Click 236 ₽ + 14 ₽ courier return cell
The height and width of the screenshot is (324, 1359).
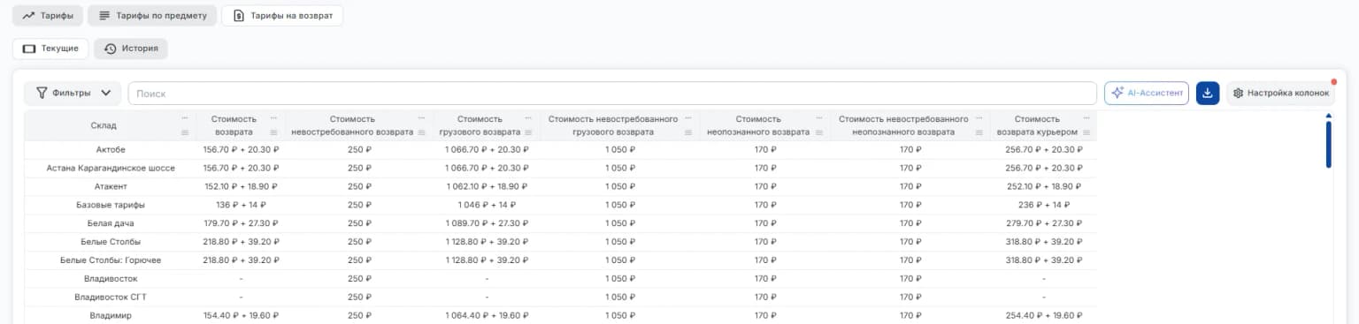click(1044, 205)
